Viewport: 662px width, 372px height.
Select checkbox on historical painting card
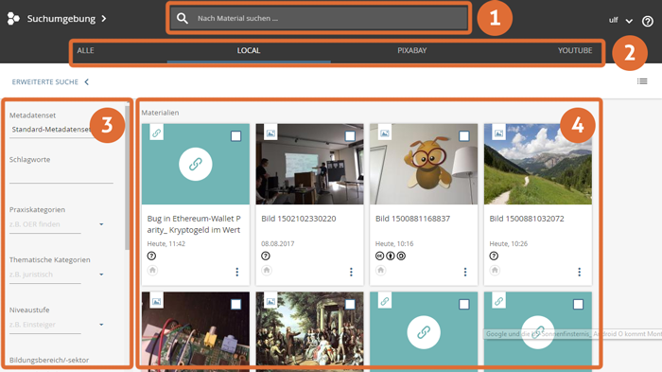click(x=350, y=305)
